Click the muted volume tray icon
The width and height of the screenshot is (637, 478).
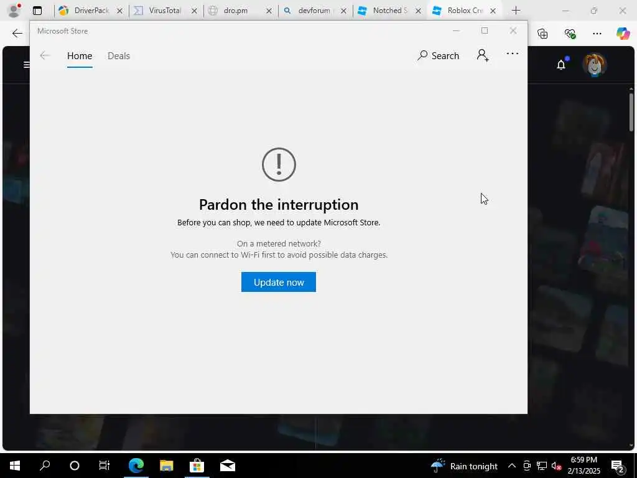557,466
